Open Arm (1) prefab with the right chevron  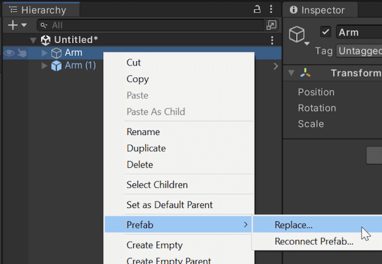(276, 66)
